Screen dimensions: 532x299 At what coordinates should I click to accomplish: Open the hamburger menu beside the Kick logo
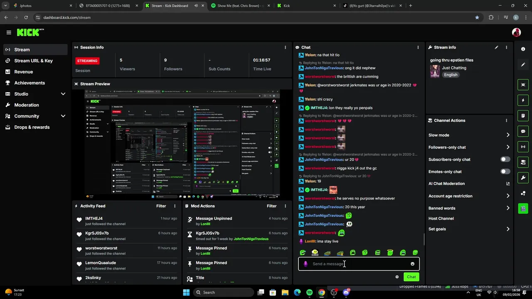[9, 32]
